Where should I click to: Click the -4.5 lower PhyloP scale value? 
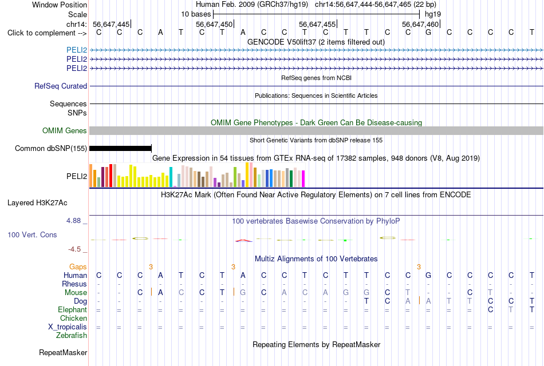pos(74,249)
